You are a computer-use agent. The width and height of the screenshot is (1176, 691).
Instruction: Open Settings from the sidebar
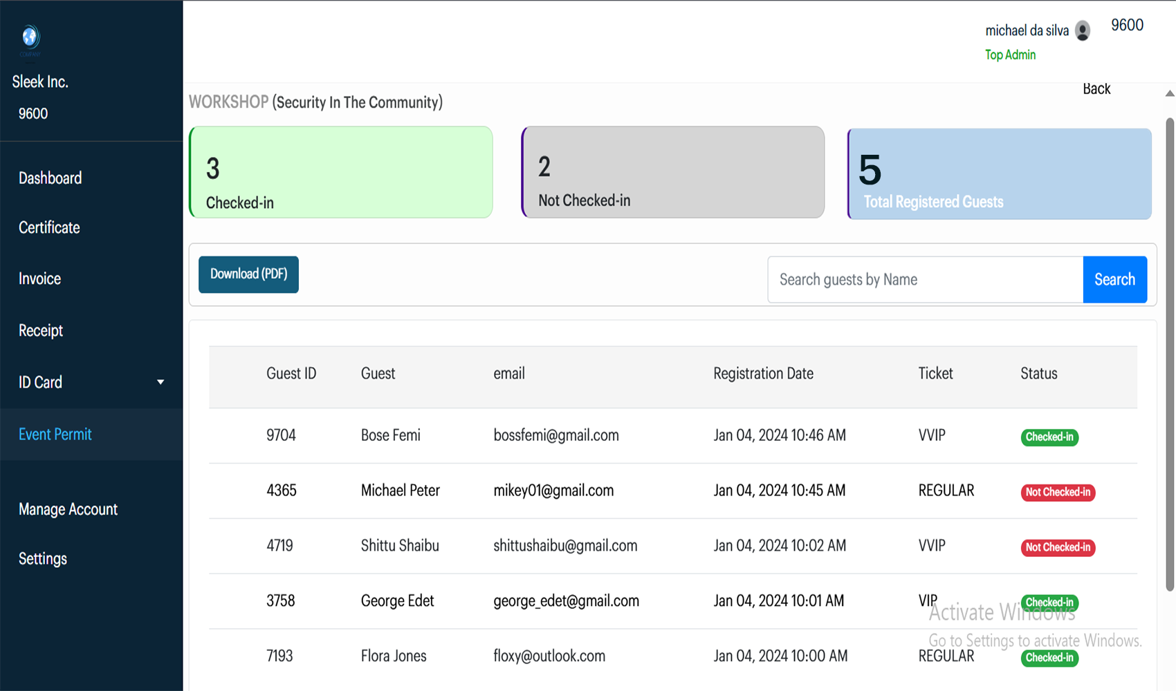pyautogui.click(x=43, y=559)
